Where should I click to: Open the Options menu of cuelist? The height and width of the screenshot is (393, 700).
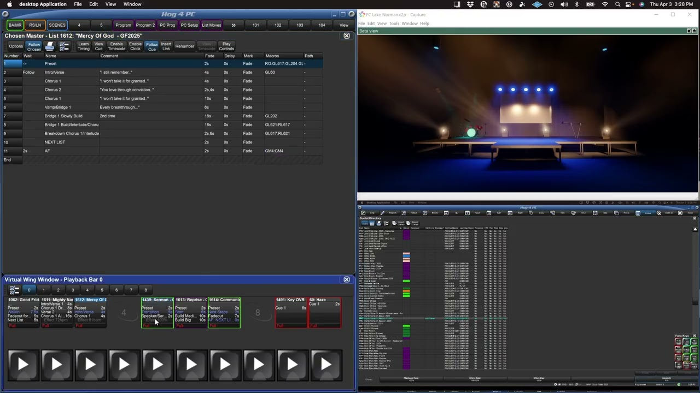[x=16, y=46]
